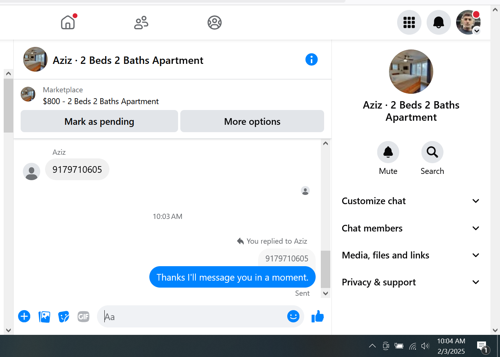
Task: Open the emoji picker in message box
Action: (293, 316)
